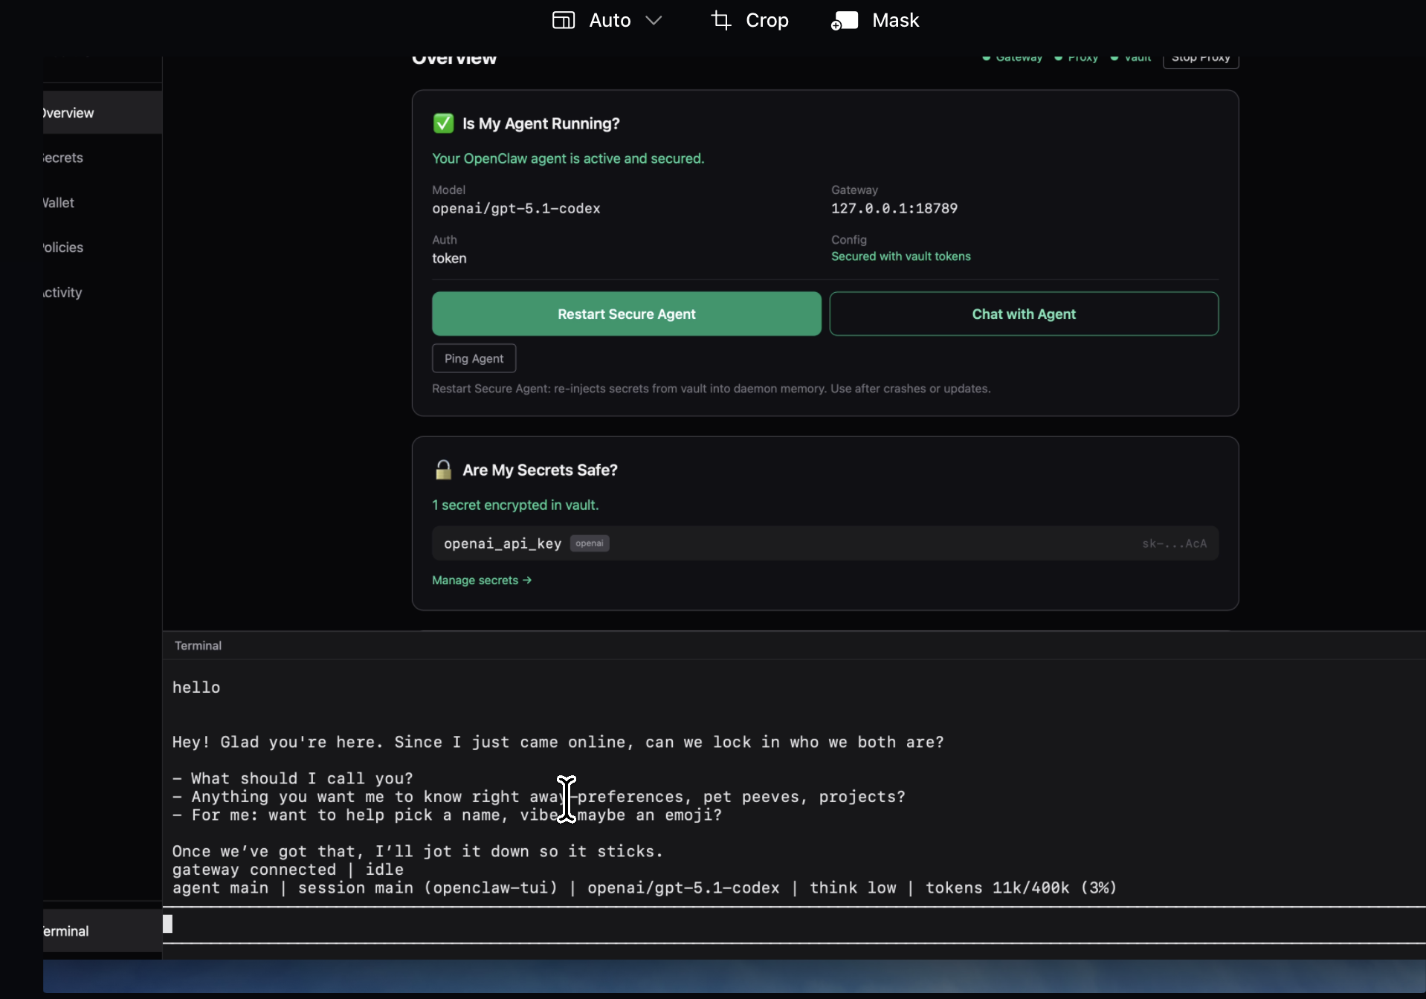
Task: Click the Vault status indicator
Action: [1131, 58]
